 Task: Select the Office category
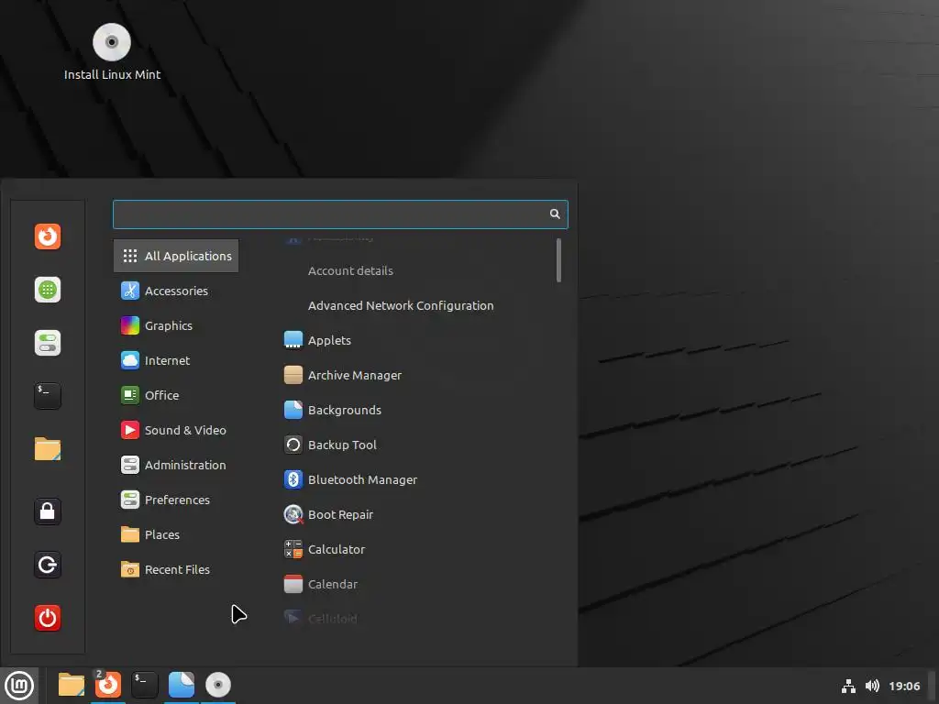176,395
